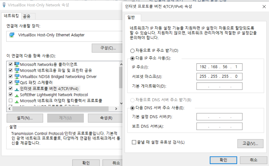Select Microsoft Networks용 클라이언트 row text
269x166 pixels.
point(49,64)
